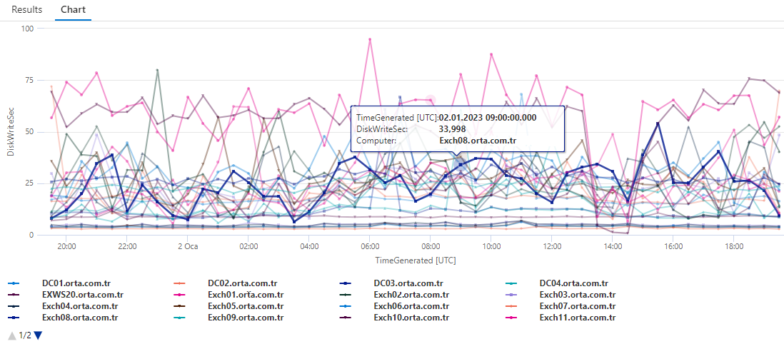Toggle EXWS20.orta.com.tr legend entry
This screenshot has width=784, height=344.
tap(83, 295)
